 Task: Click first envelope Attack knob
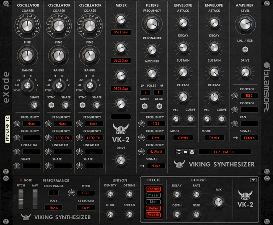click(x=183, y=23)
